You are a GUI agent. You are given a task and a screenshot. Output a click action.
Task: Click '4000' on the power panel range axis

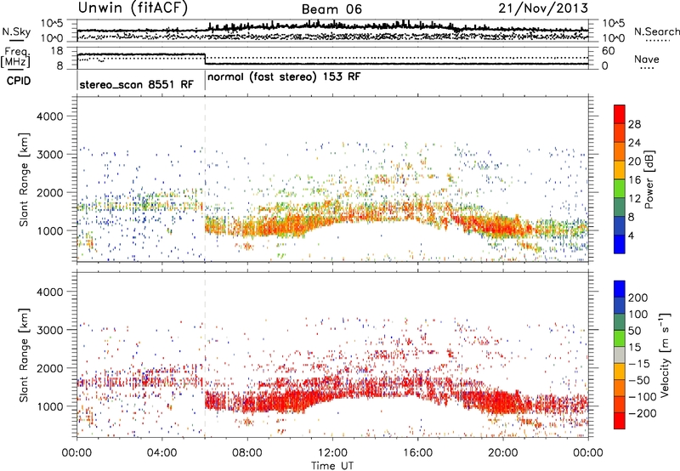[x=50, y=116]
